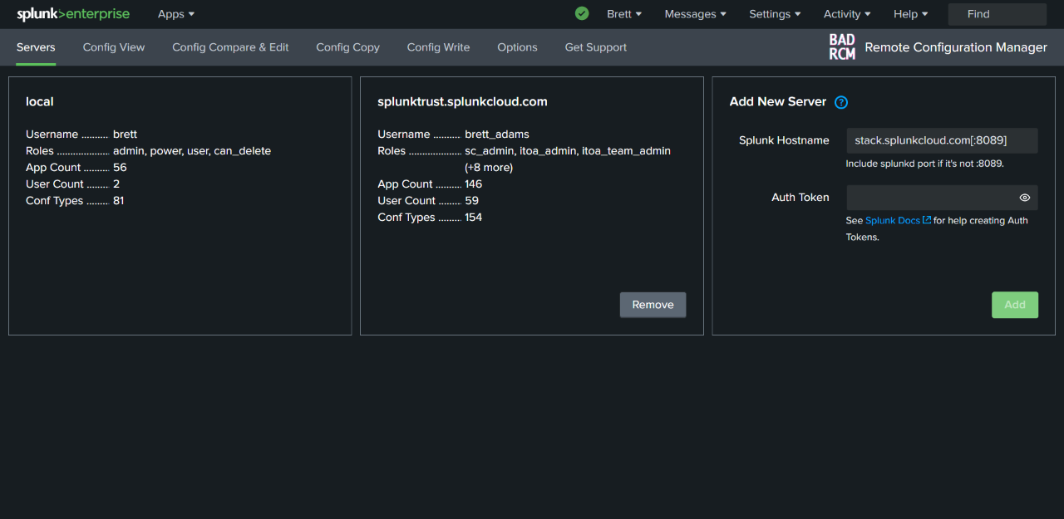Switch to the Config Write tab
Viewport: 1064px width, 519px height.
[x=438, y=47]
